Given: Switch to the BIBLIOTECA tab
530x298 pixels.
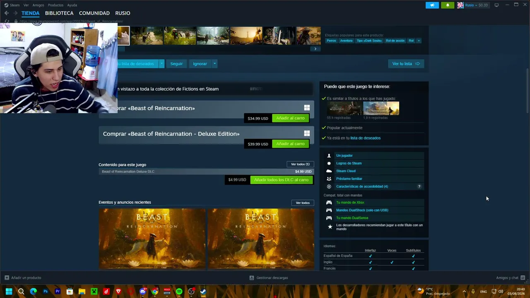Looking at the screenshot, I should coord(59,13).
